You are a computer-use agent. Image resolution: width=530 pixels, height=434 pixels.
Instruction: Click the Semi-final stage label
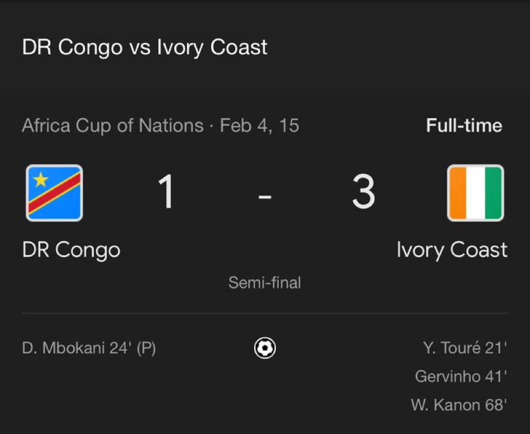(264, 282)
